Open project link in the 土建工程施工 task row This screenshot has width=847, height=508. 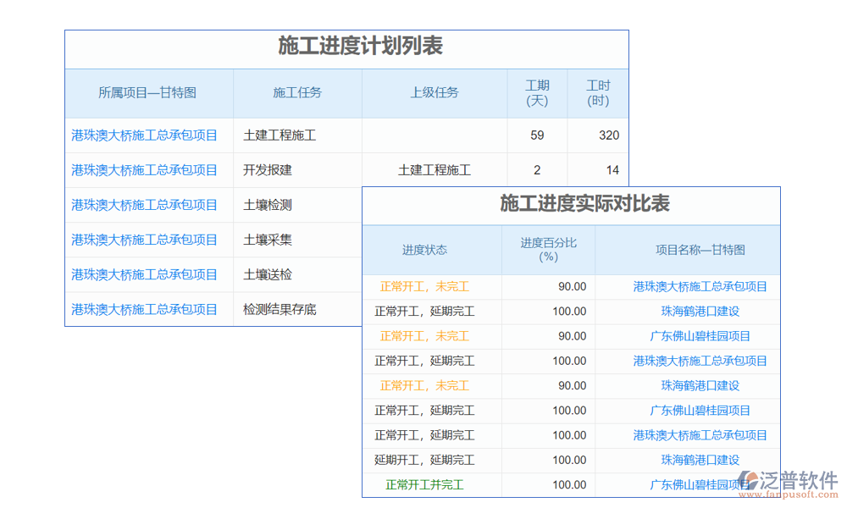144,135
